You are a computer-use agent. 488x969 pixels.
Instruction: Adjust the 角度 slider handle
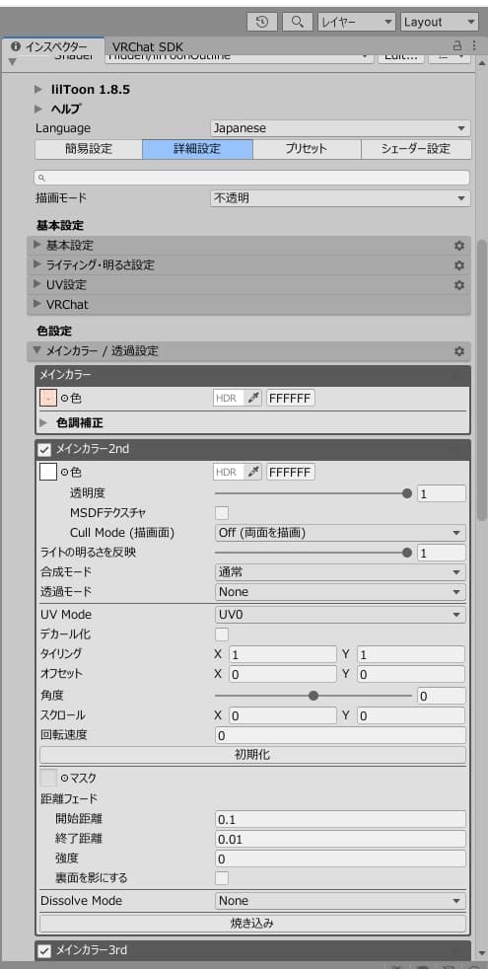pos(314,696)
